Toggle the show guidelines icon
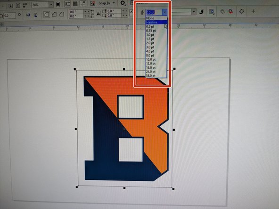This screenshot has height=209, width=279. [83, 4]
